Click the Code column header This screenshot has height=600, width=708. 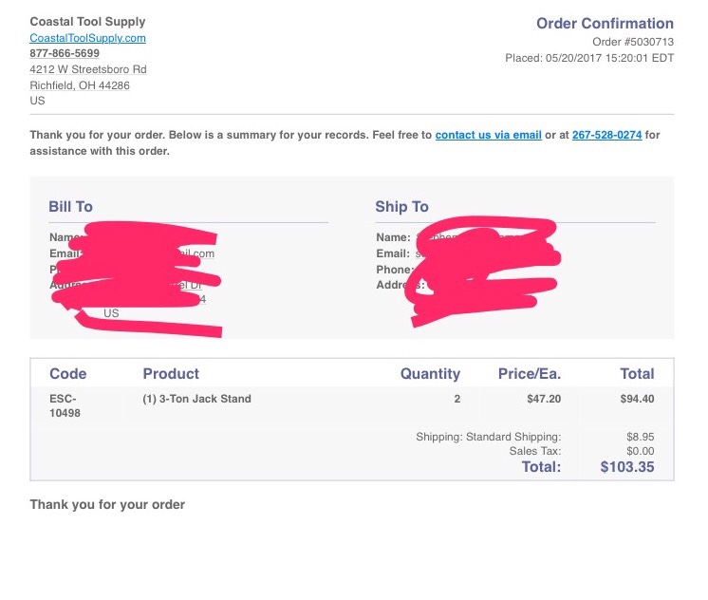coord(67,374)
